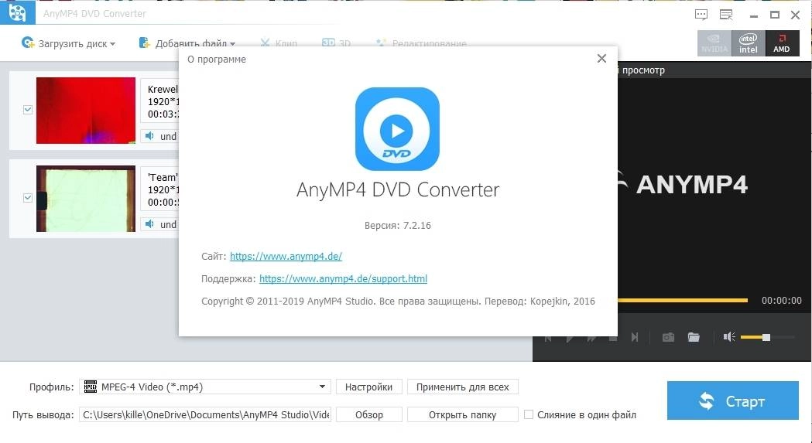Open Add File dropdown (Добавить файл)
The image size is (812, 443).
coord(187,43)
